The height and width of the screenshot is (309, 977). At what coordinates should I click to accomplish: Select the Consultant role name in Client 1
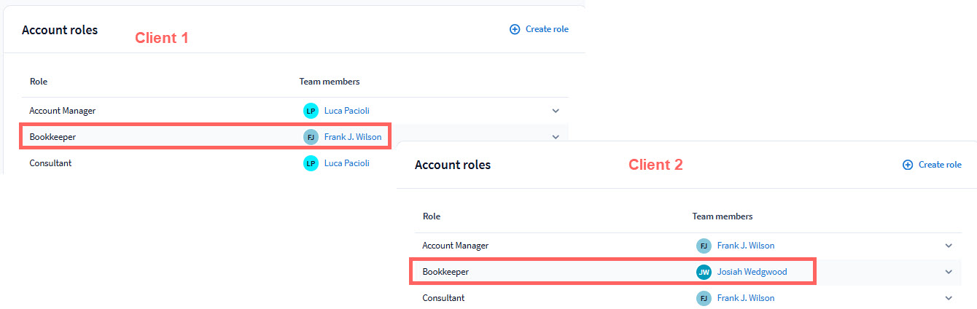[x=50, y=163]
